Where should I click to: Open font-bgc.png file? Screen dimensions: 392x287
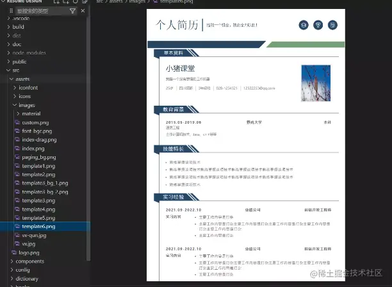(37, 131)
